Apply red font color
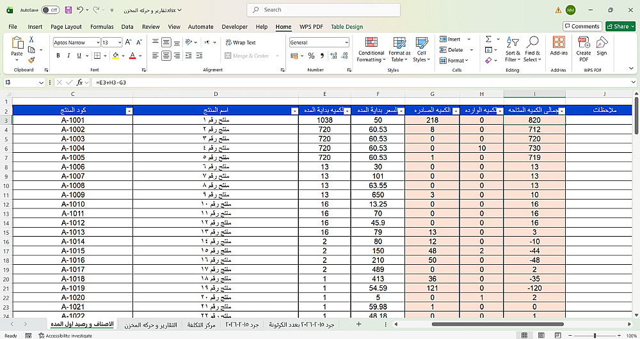Viewport: 640px width, 339px height. tap(132, 56)
